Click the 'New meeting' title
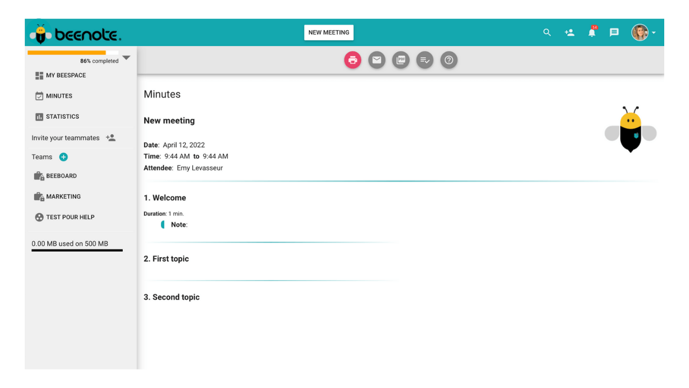The image size is (689, 388). [169, 121]
